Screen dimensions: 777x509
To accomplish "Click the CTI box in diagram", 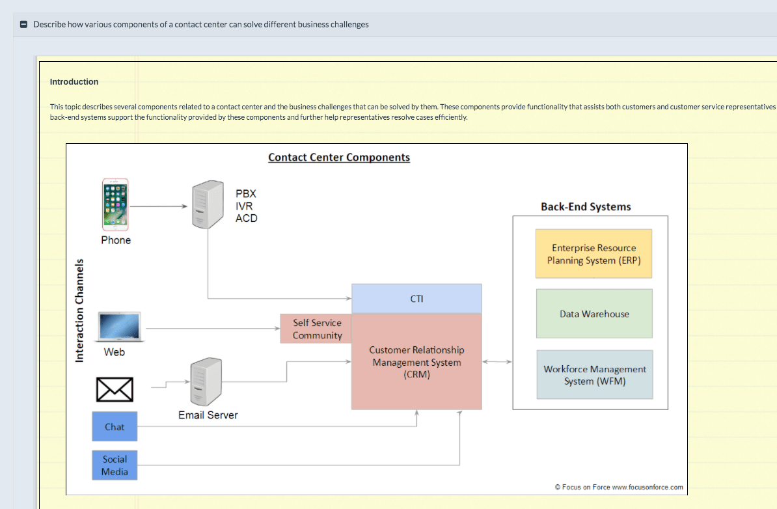I will click(416, 298).
